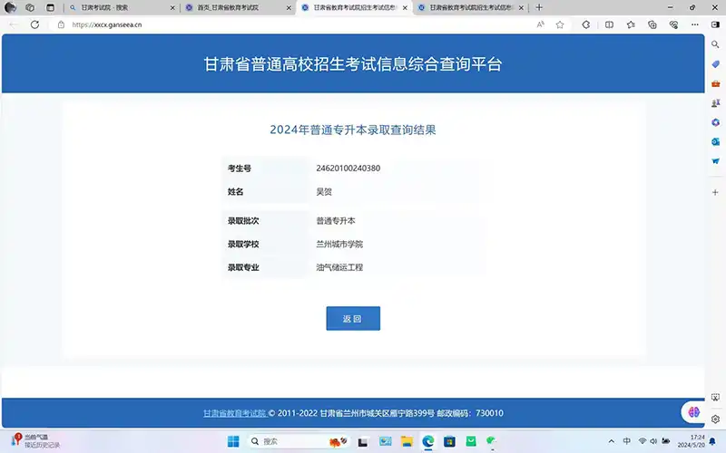The height and width of the screenshot is (453, 726).
Task: Click the 返回 button
Action: [x=353, y=319]
